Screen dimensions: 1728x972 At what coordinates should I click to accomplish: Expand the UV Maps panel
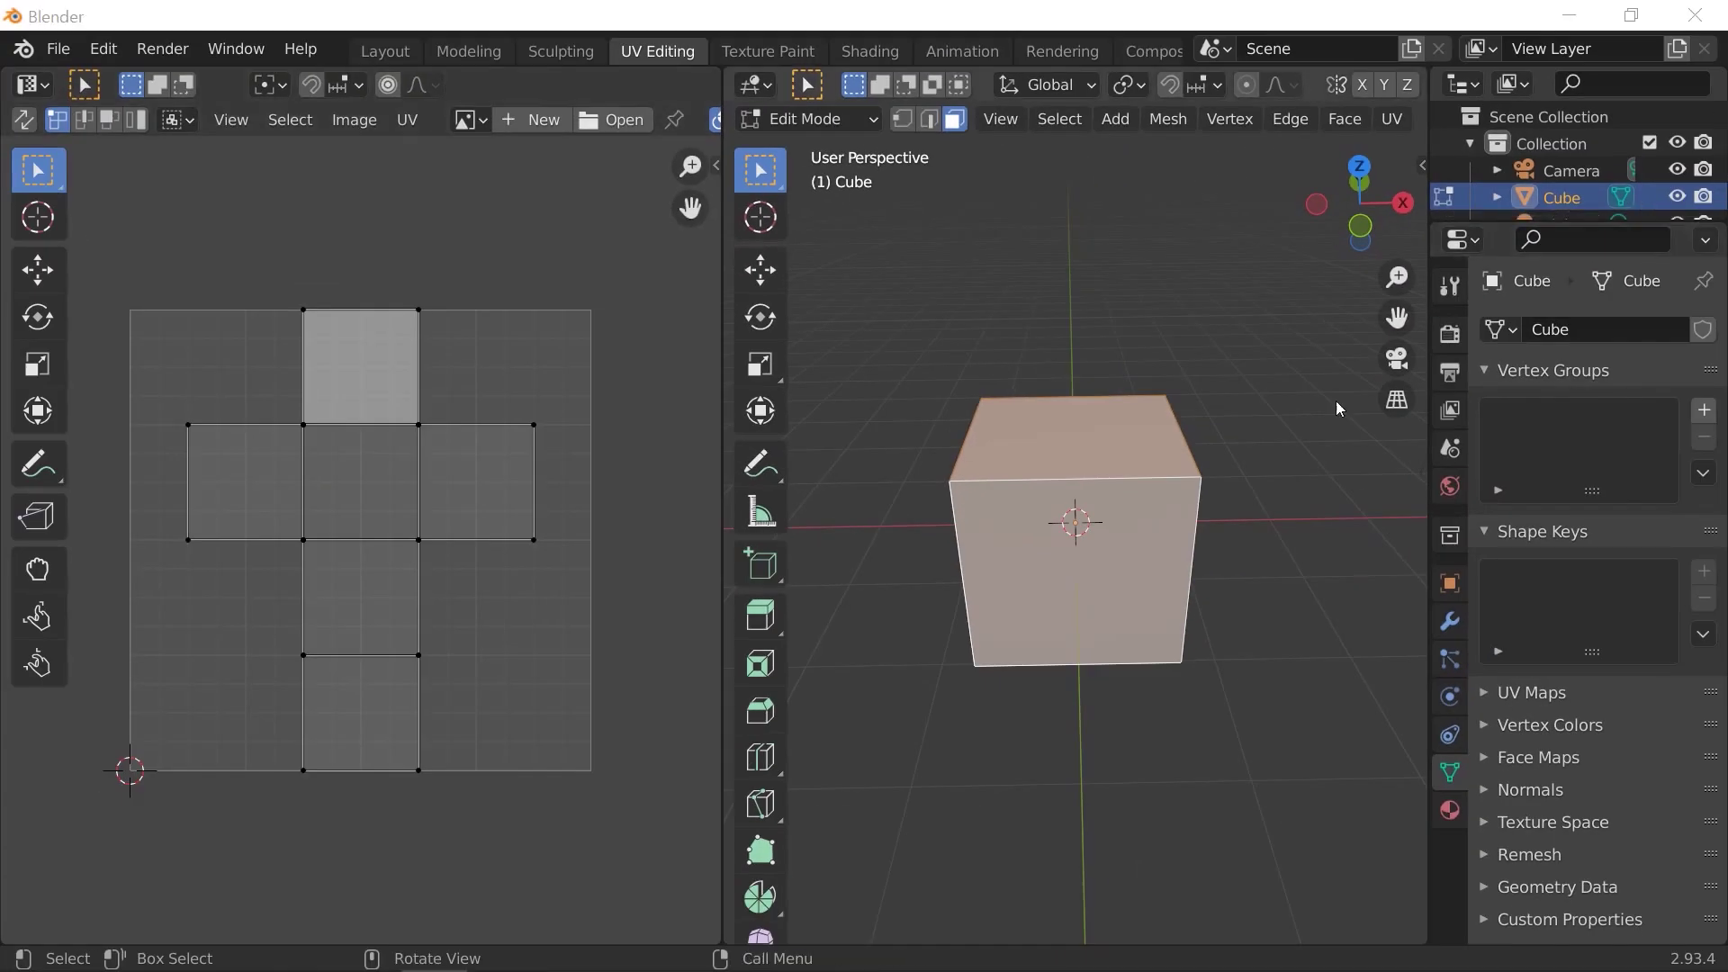click(1531, 692)
